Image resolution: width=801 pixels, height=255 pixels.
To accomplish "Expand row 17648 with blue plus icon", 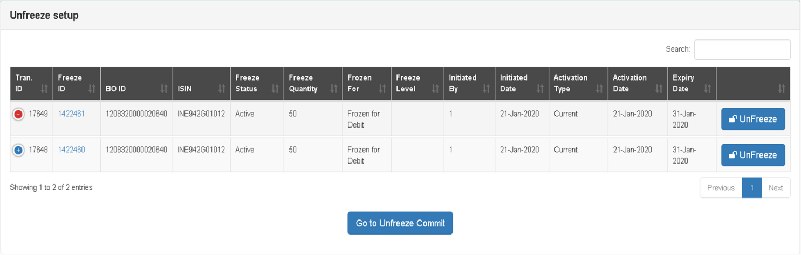I will (x=18, y=150).
